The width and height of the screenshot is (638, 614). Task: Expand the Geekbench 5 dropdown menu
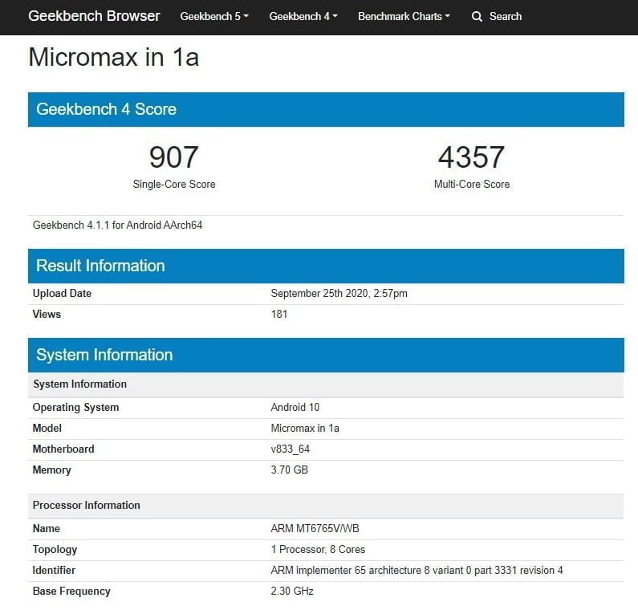214,16
